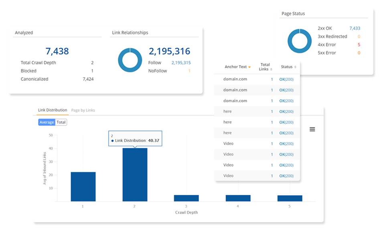The image size is (381, 231).
Task: Click the 3xx Redirected count value
Action: click(359, 37)
